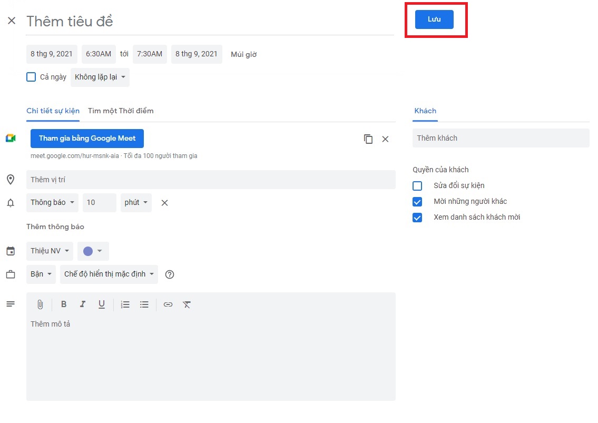Remove the Google Meet conference

(386, 139)
